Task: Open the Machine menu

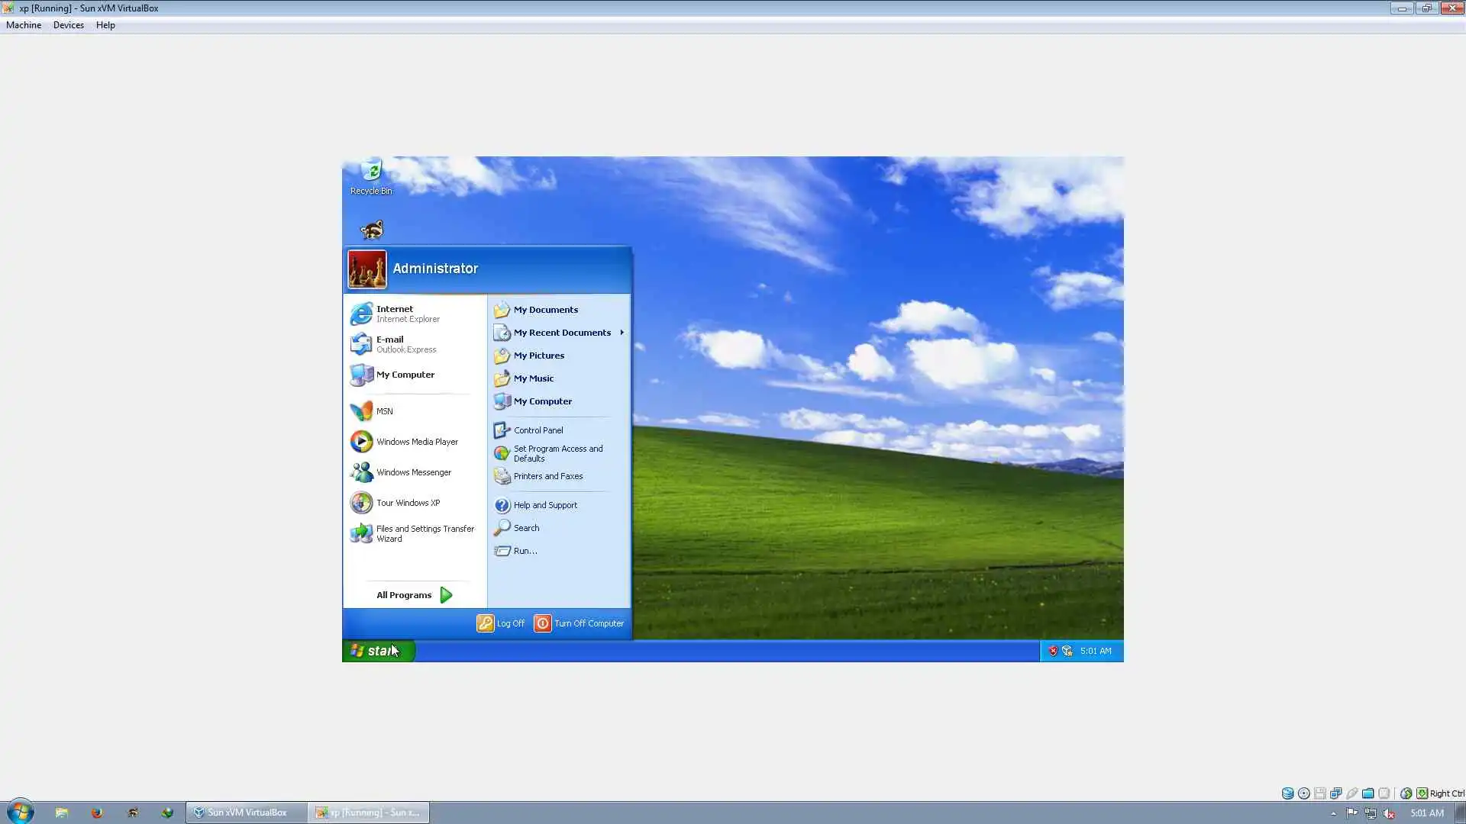Action: [24, 25]
